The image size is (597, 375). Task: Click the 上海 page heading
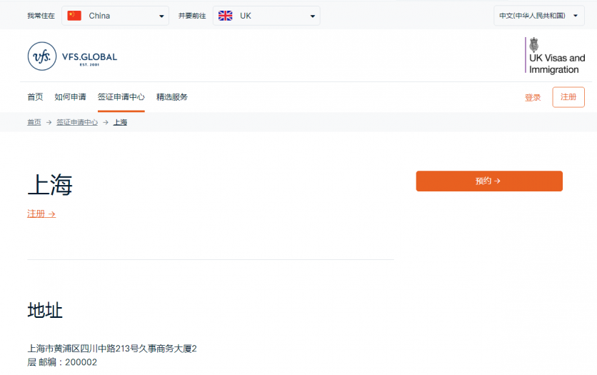pyautogui.click(x=50, y=185)
